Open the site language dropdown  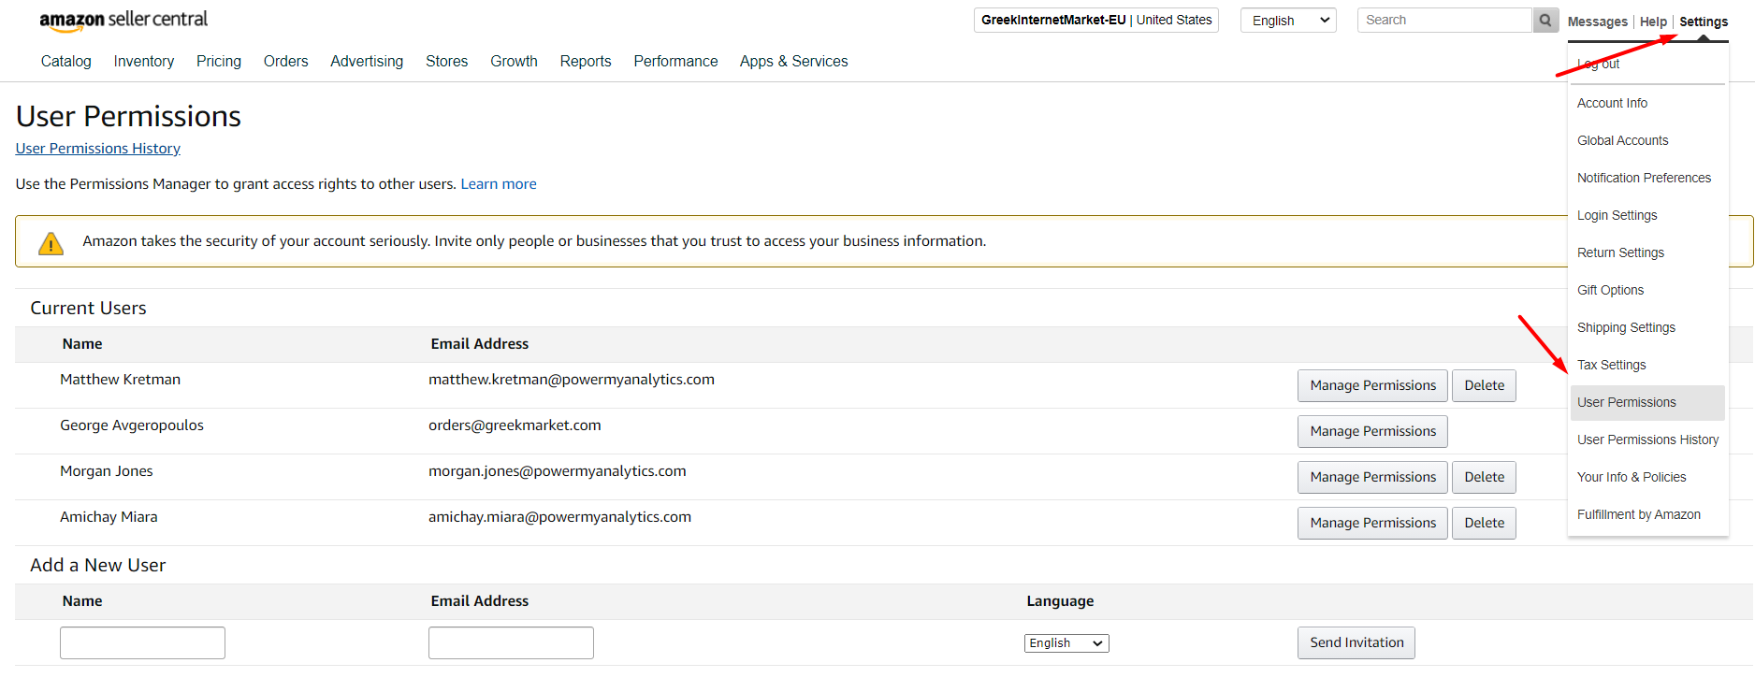[x=1288, y=21]
